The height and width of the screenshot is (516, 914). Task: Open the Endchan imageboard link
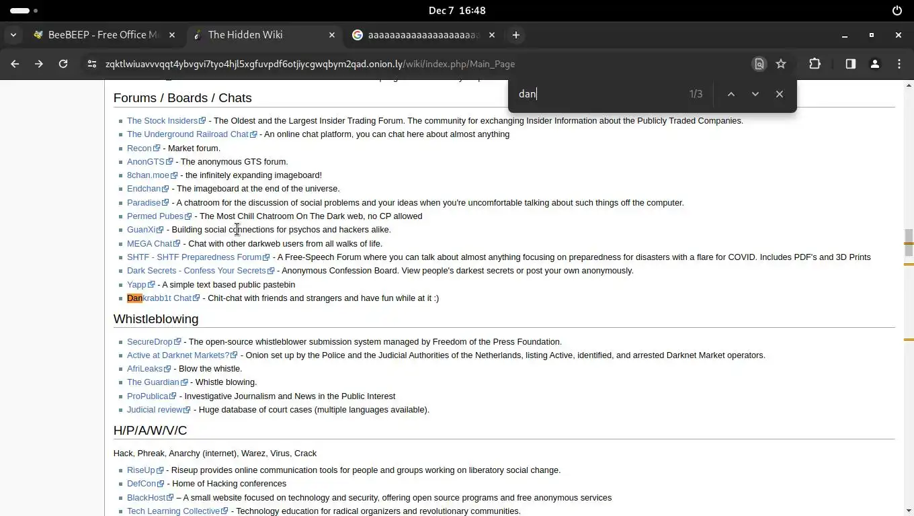(x=148, y=189)
